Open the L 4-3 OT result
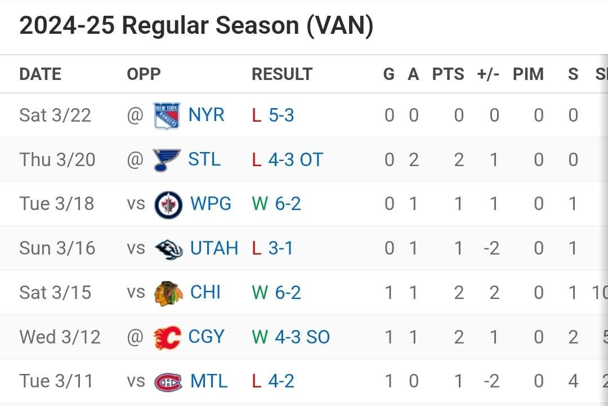 [288, 159]
